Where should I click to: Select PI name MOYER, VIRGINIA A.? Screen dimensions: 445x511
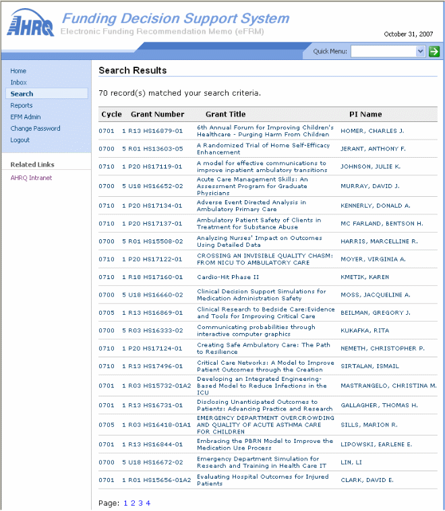pos(373,260)
